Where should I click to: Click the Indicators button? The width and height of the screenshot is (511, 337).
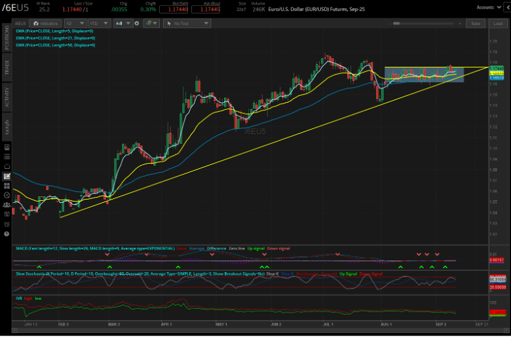tap(47, 23)
